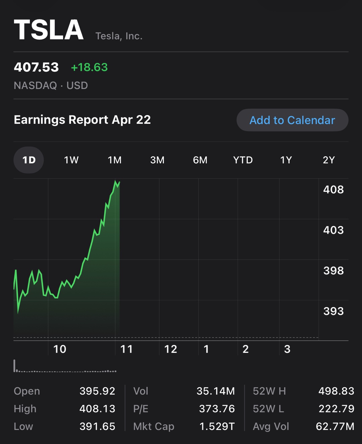
Task: Tap the Earnings Report Apr 22 label
Action: click(x=82, y=120)
